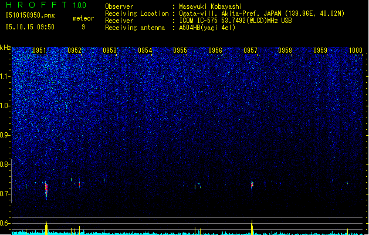Click the date stamp 05.10.15 09:50

click(x=30, y=27)
